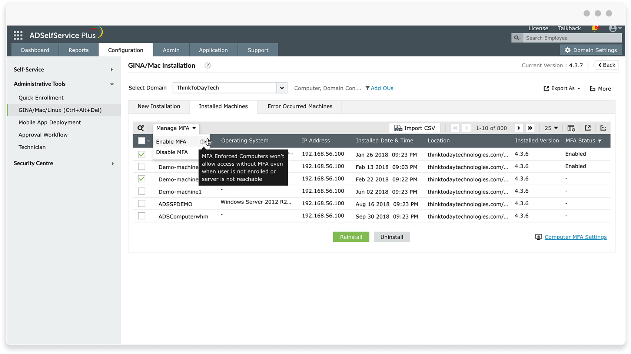631x354 pixels.
Task: Click the add column icon next to page size selector
Action: point(571,128)
